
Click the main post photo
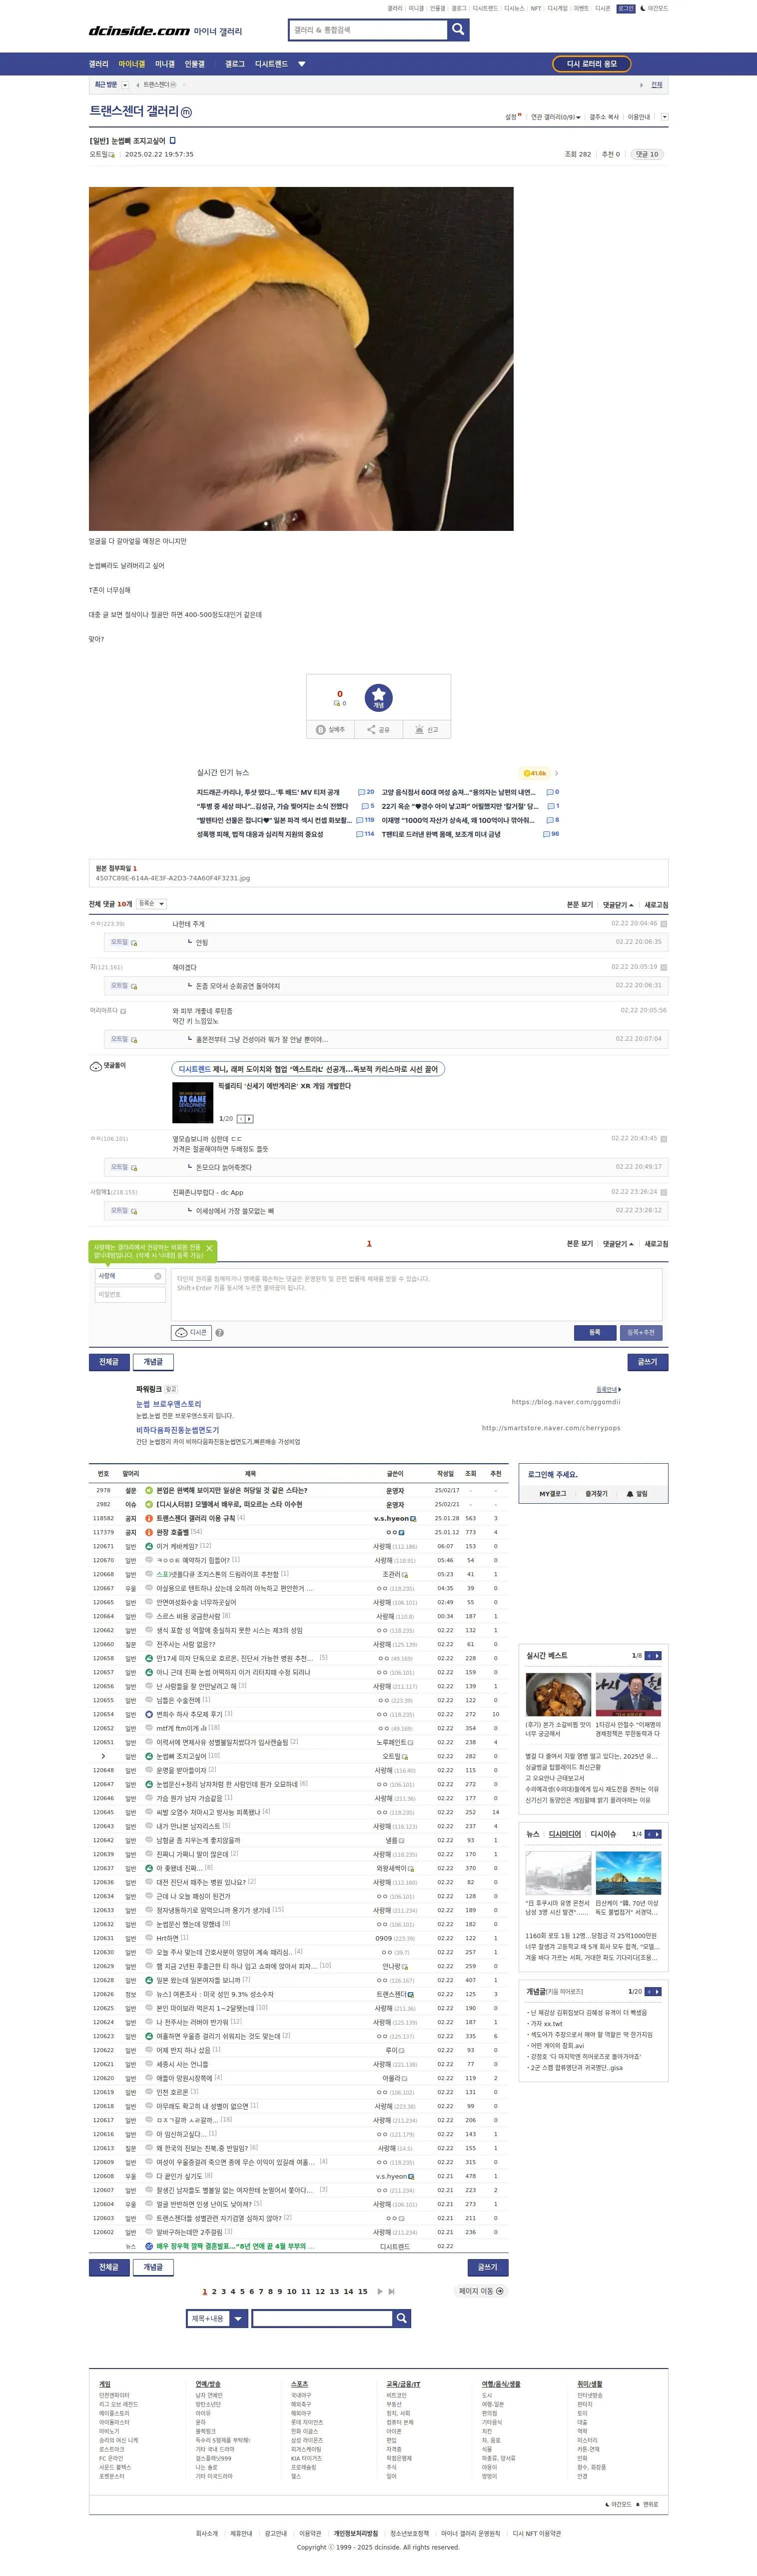(301, 359)
